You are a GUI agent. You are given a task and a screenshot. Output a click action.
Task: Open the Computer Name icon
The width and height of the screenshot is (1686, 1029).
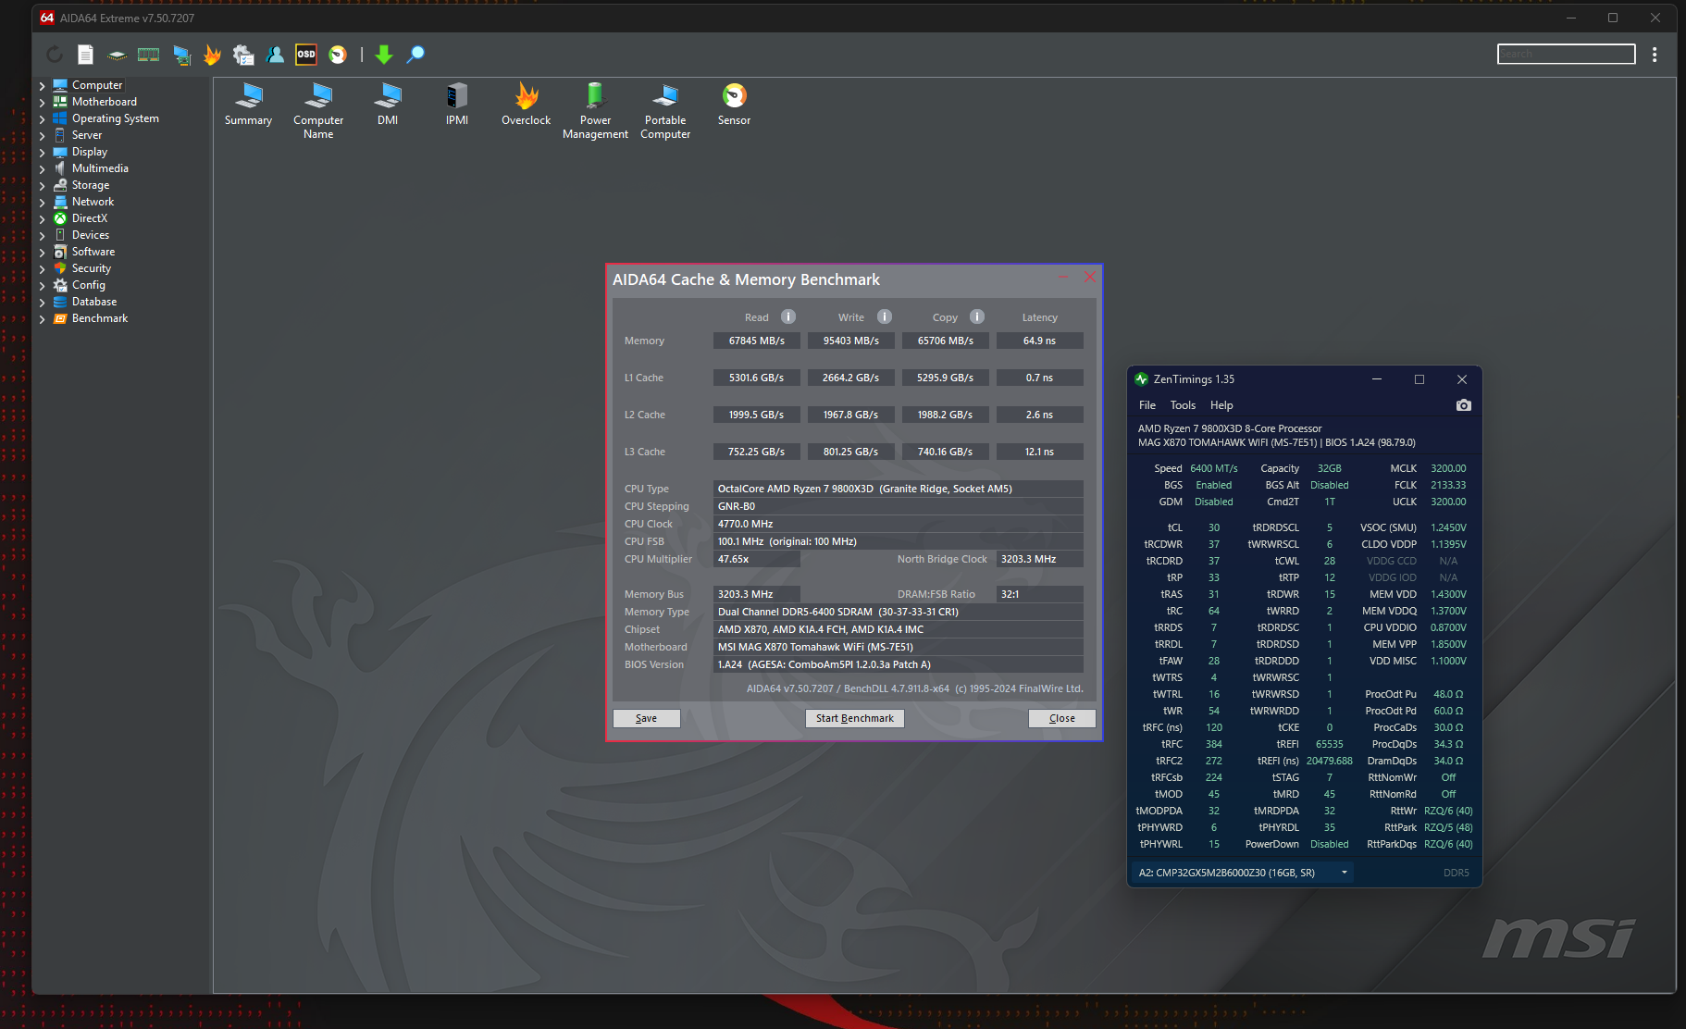[318, 111]
